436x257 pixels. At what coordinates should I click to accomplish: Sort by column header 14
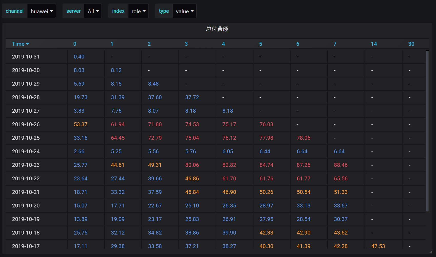[x=374, y=44]
